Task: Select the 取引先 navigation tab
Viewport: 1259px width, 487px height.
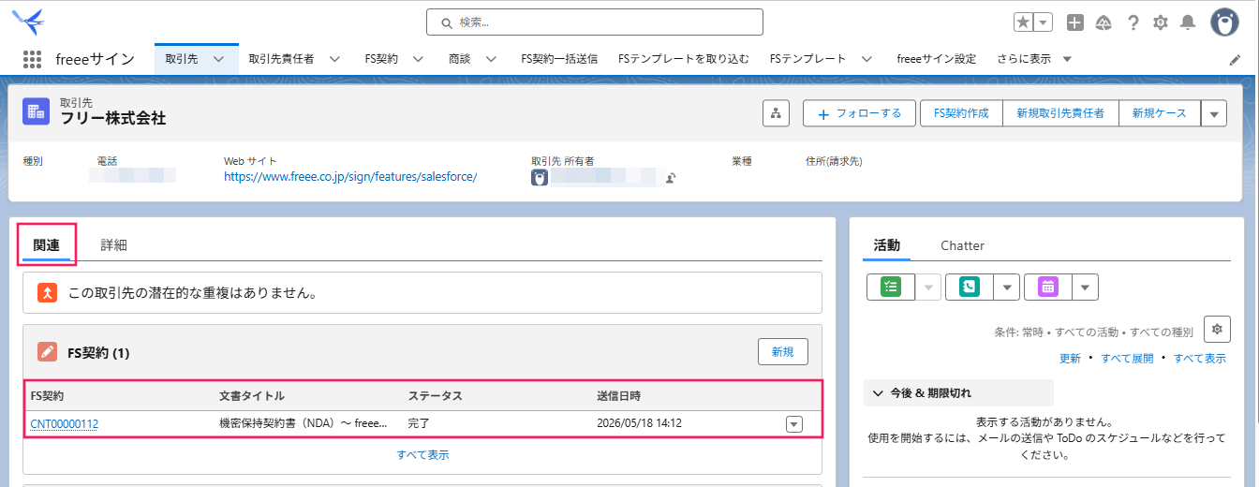Action: click(x=181, y=59)
